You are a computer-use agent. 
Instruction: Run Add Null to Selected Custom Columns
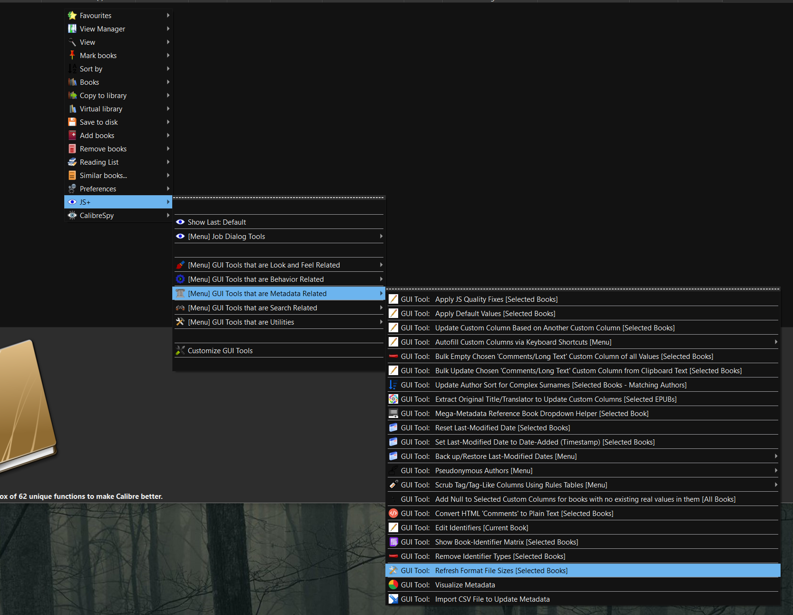point(583,499)
